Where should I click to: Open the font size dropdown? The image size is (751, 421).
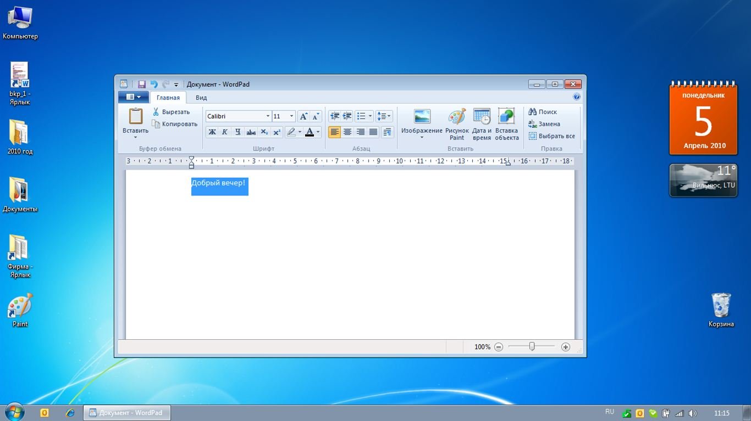click(291, 116)
